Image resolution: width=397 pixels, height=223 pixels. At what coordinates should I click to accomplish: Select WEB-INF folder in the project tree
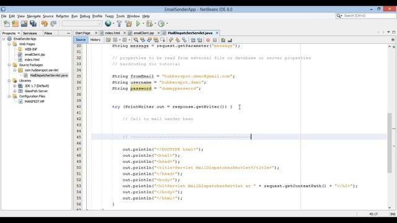30,50
